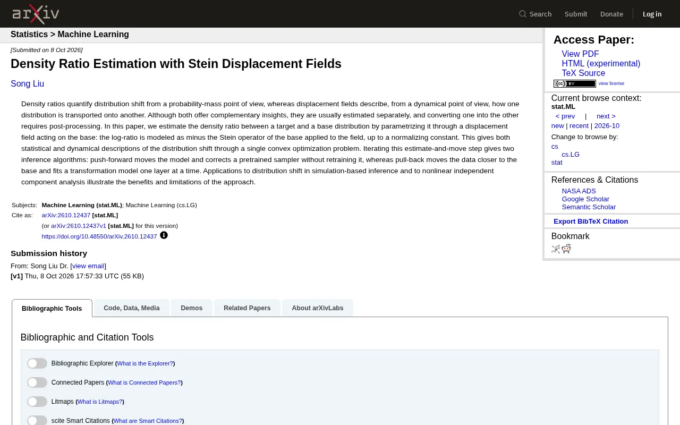Switch to Related Papers tab
This screenshot has width=680, height=425.
coord(247,308)
